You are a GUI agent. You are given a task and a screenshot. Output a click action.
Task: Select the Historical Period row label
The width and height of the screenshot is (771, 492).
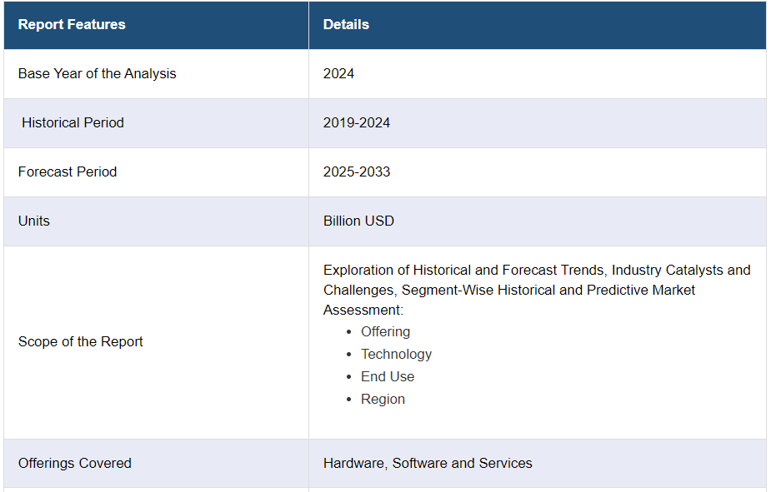tap(73, 122)
